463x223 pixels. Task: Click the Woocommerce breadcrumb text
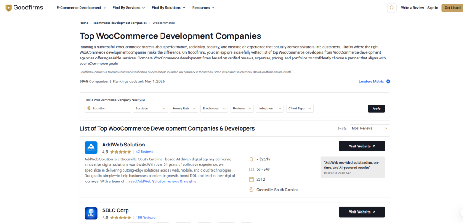pos(164,23)
